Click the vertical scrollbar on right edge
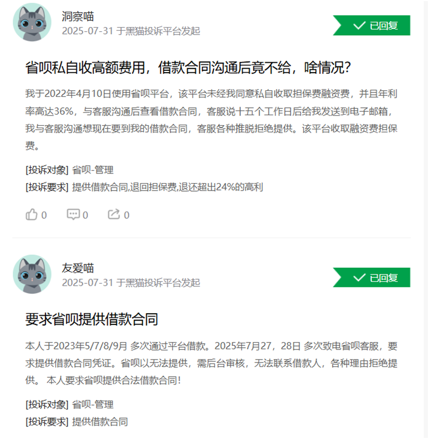Screen dimensions: 429x439 point(426,220)
